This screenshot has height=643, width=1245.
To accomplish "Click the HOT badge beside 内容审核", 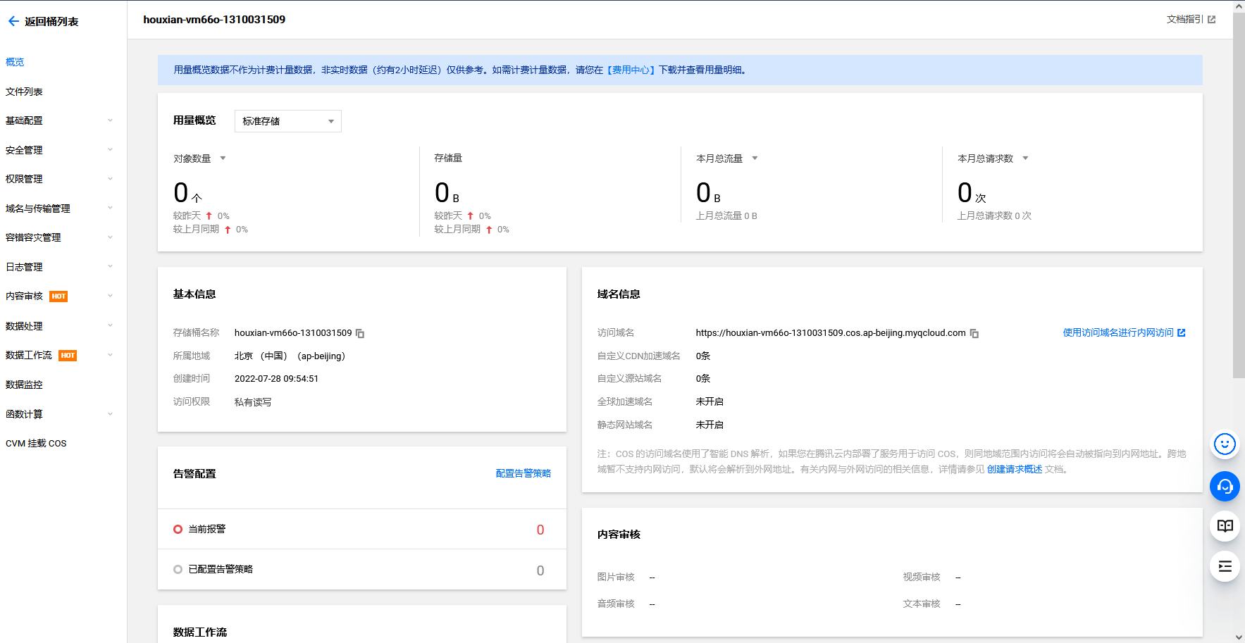I will 58,296.
